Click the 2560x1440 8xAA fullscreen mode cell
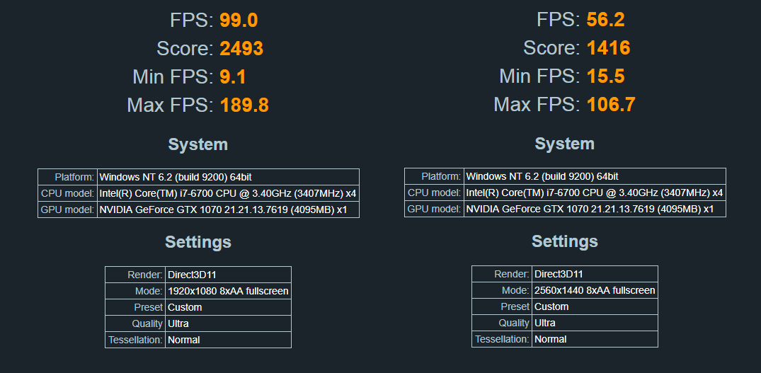761x373 pixels. [x=595, y=290]
